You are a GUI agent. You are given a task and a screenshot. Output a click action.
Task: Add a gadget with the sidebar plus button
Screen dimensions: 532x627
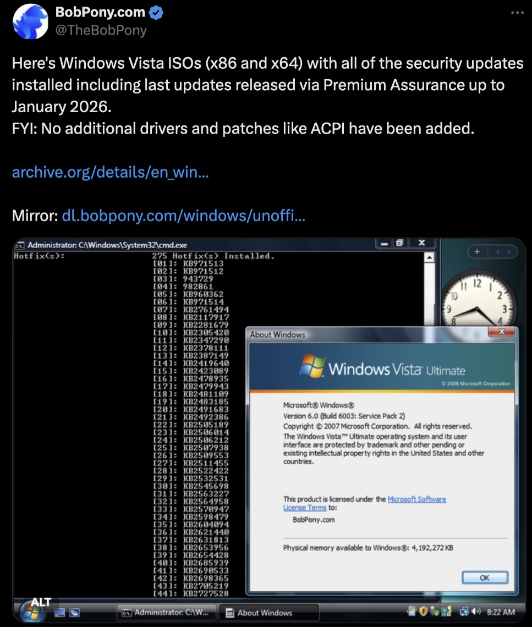click(x=477, y=251)
